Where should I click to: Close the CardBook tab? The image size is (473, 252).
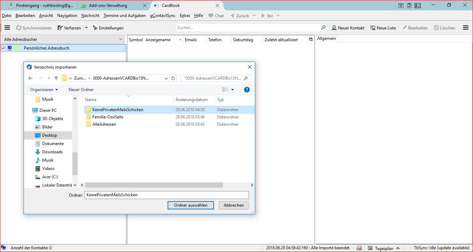pos(217,6)
